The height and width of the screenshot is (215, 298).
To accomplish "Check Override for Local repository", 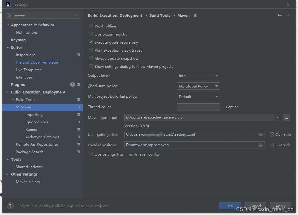I will (x=272, y=145).
